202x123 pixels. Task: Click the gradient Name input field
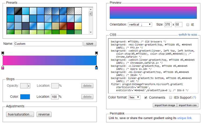[48, 43]
